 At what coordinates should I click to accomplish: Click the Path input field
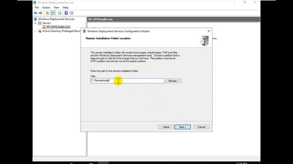click(x=127, y=81)
